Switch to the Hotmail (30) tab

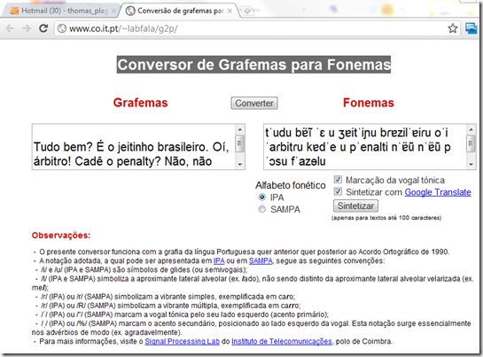(x=61, y=11)
